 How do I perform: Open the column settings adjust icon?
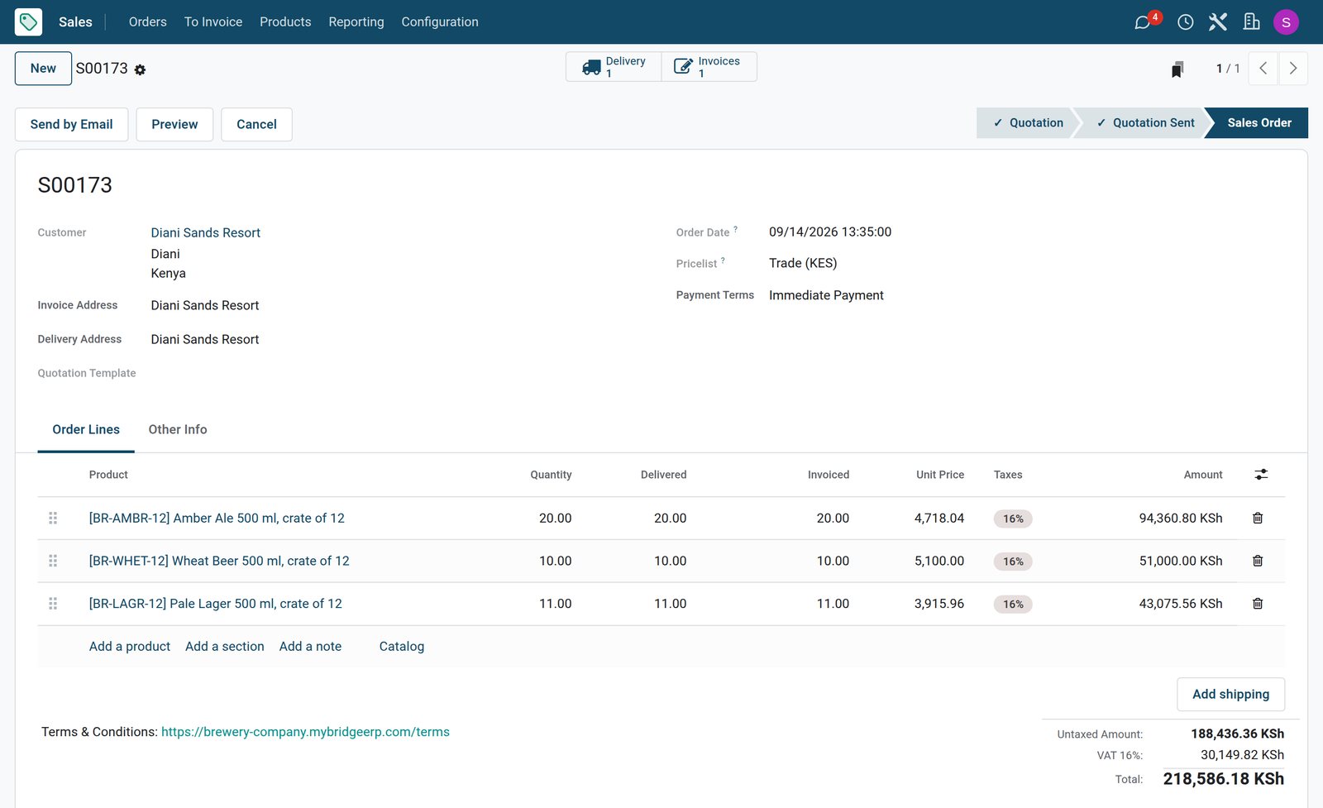pos(1261,475)
